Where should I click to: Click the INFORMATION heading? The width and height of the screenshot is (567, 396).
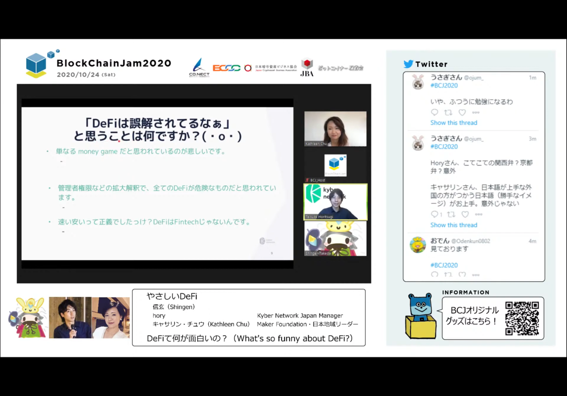466,293
